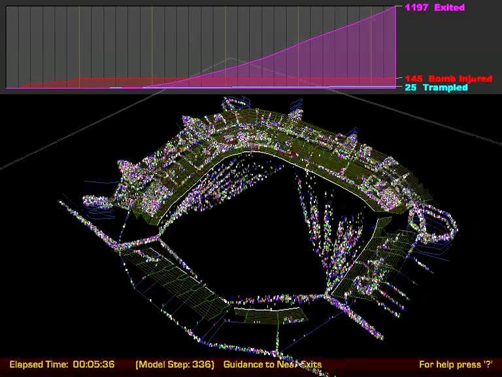Click the "For help press '?'" hint

(456, 365)
